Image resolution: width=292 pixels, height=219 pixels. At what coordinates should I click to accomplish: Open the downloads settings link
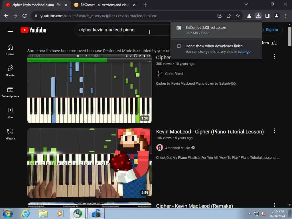click(x=244, y=52)
